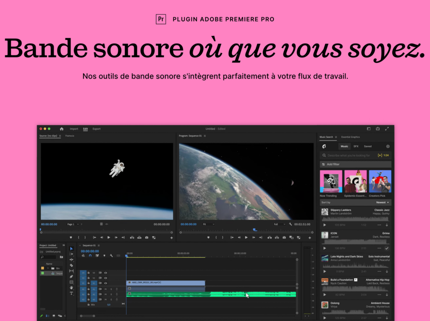Toggle lock on track V1
This screenshot has height=321, width=430.
coord(89,283)
